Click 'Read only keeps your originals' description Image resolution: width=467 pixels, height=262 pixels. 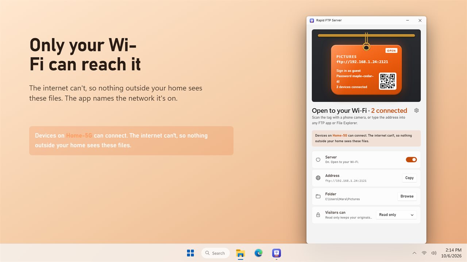(349, 218)
